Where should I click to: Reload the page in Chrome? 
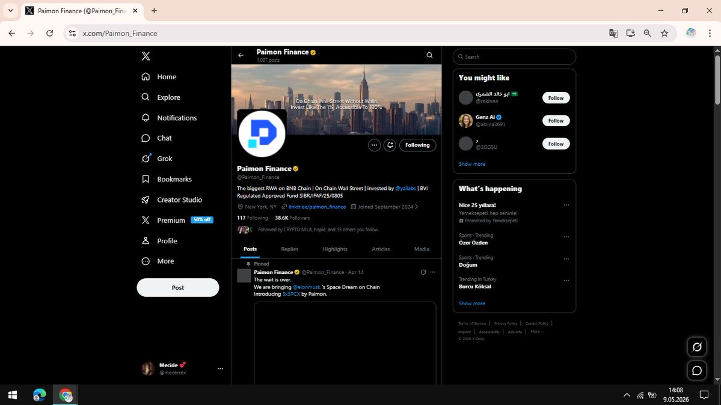click(x=50, y=33)
